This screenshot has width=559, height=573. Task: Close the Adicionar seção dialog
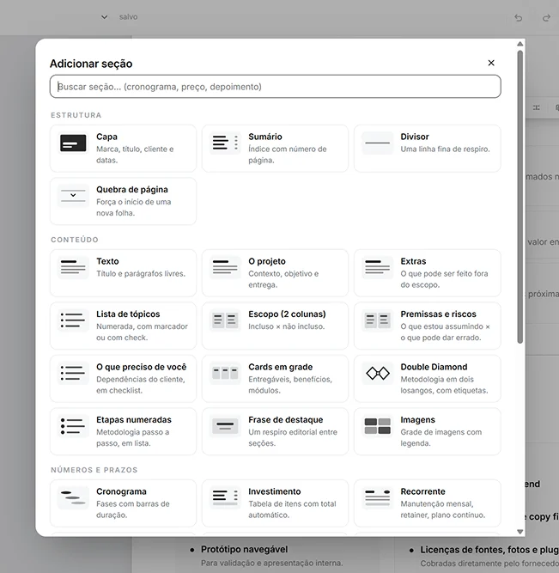pyautogui.click(x=491, y=63)
